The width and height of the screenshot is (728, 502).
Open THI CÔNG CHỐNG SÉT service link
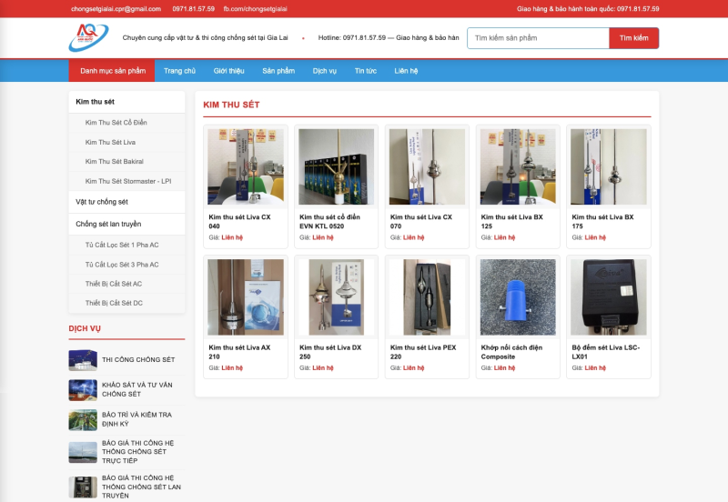point(138,359)
